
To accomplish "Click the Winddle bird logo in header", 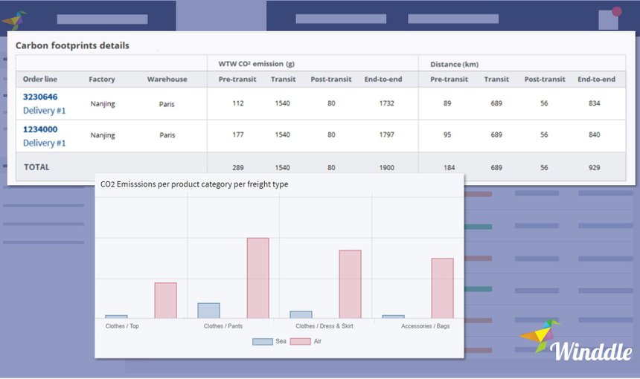I will click(x=14, y=20).
